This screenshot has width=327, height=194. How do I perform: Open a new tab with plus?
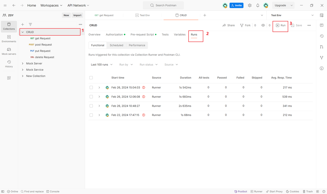point(205,15)
